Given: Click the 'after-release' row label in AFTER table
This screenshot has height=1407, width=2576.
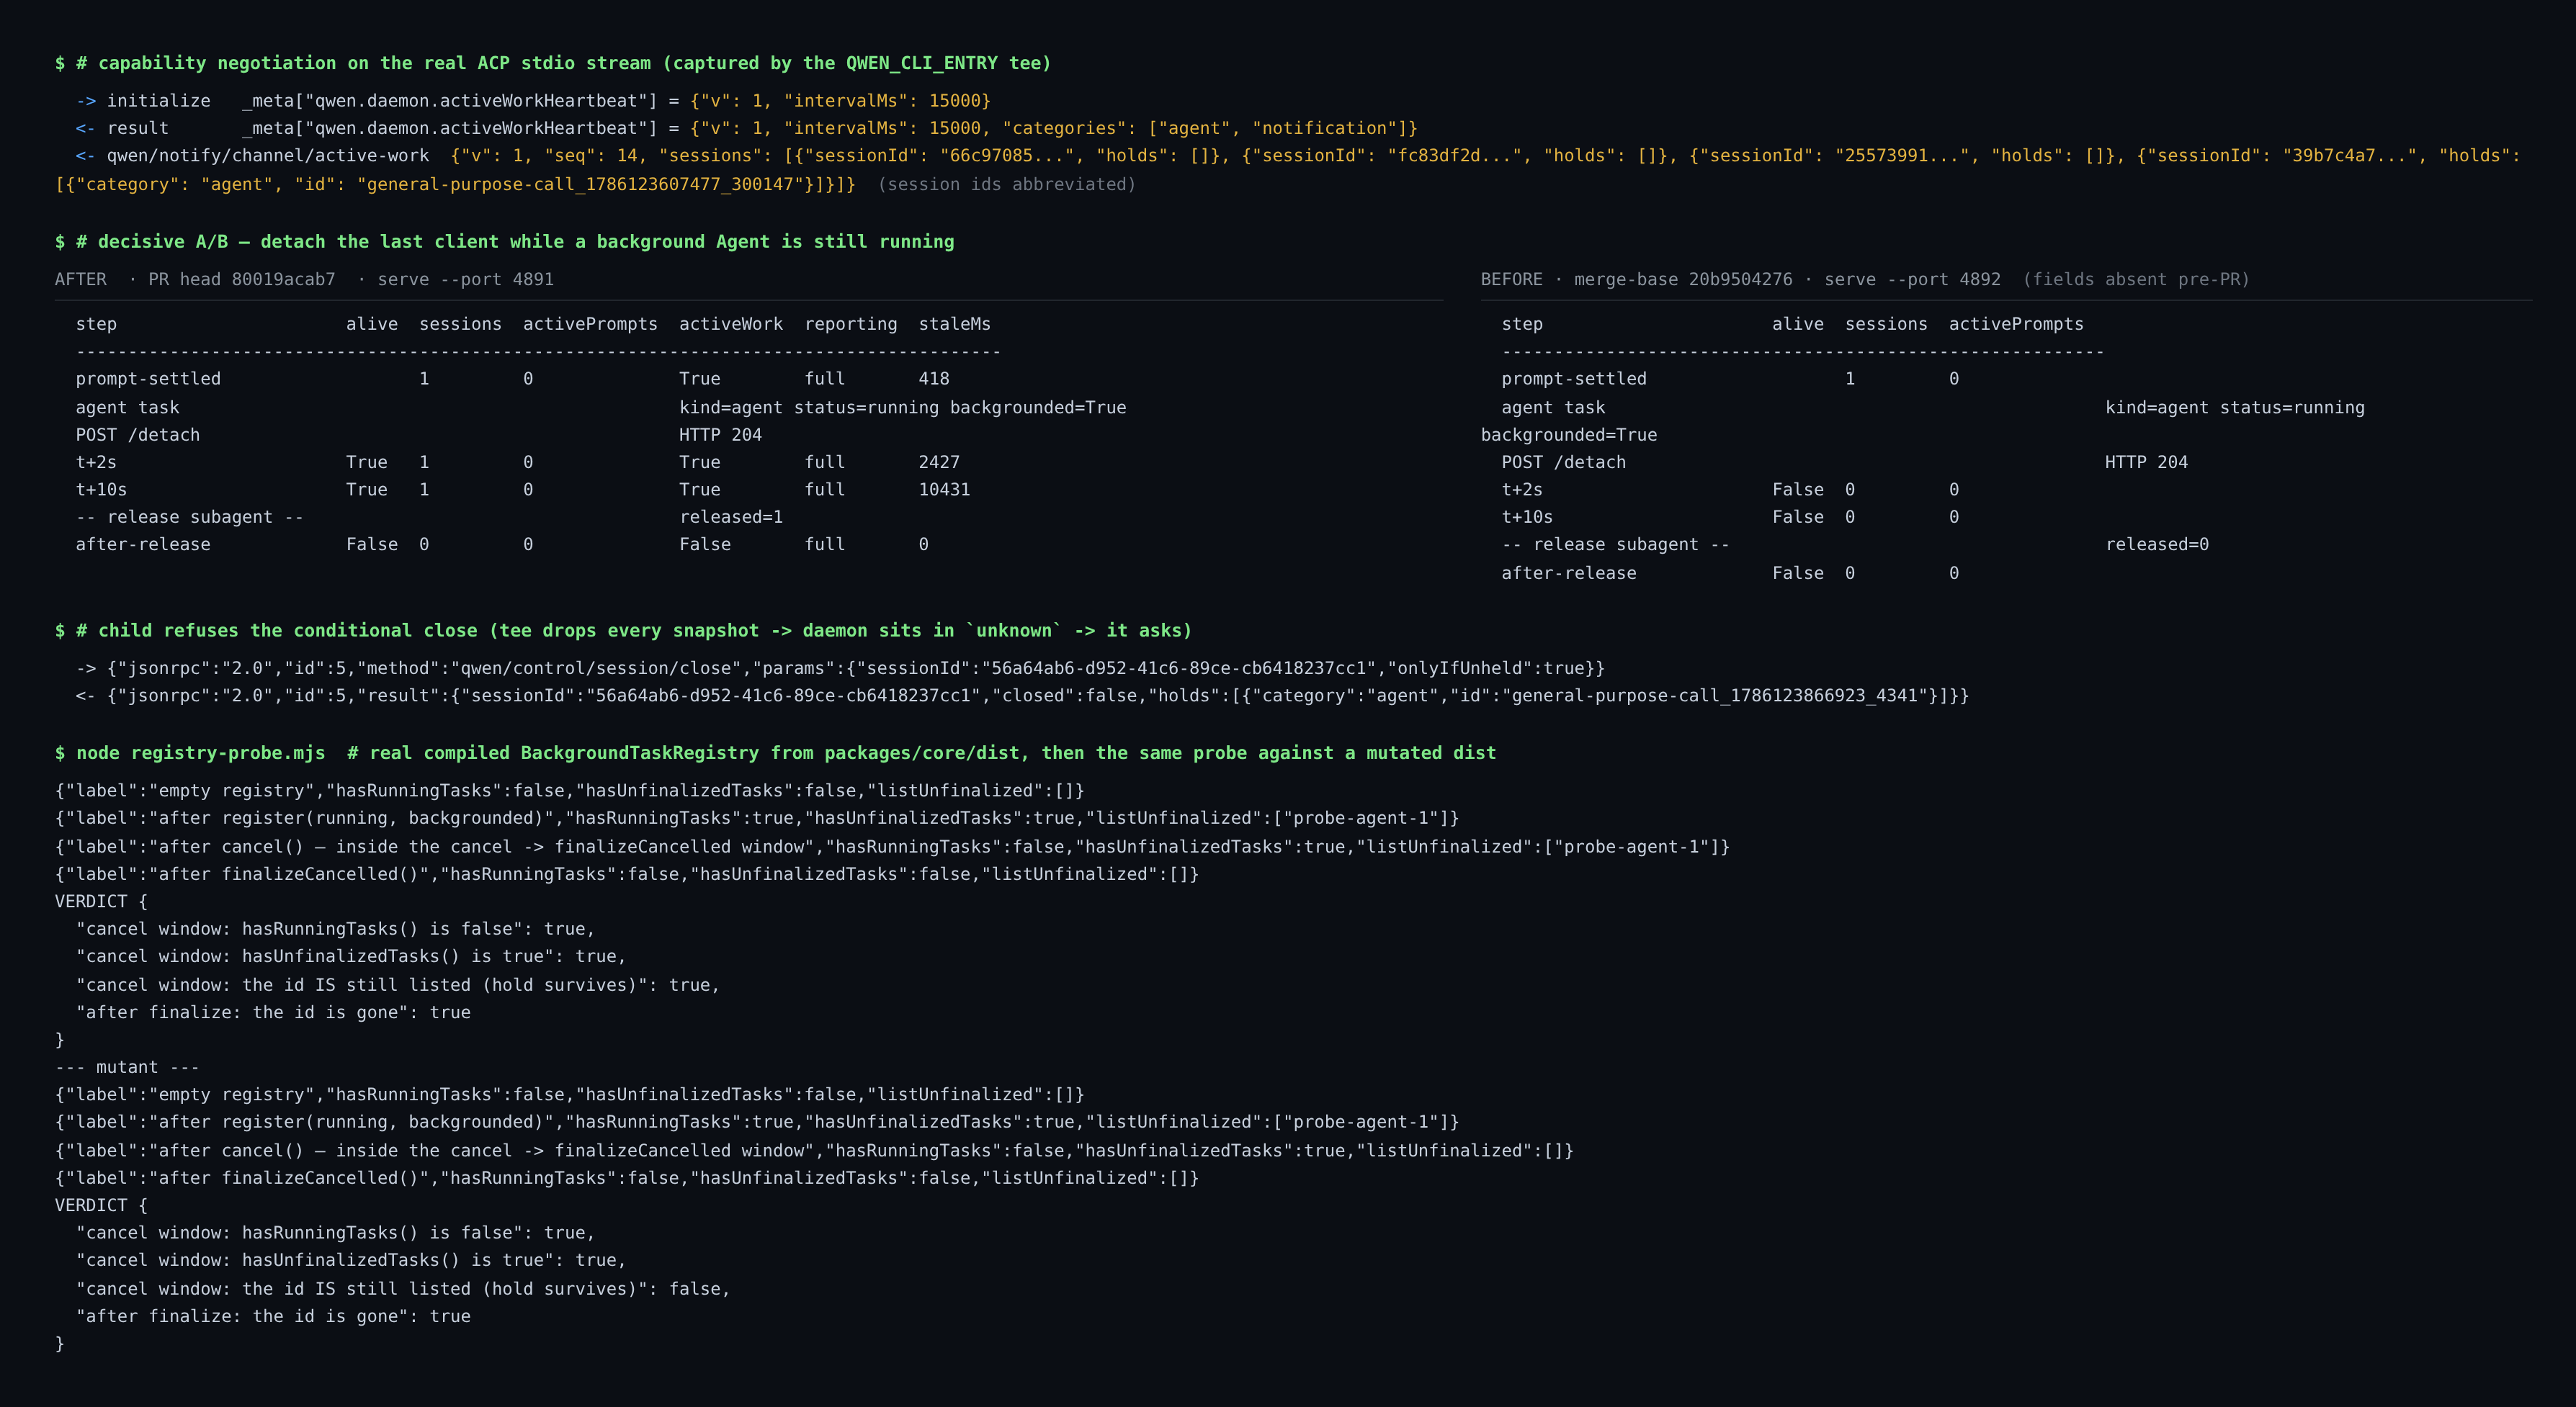Looking at the screenshot, I should [x=143, y=544].
